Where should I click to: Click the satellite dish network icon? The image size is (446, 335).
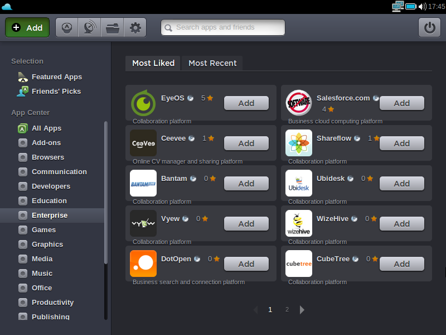[89, 27]
